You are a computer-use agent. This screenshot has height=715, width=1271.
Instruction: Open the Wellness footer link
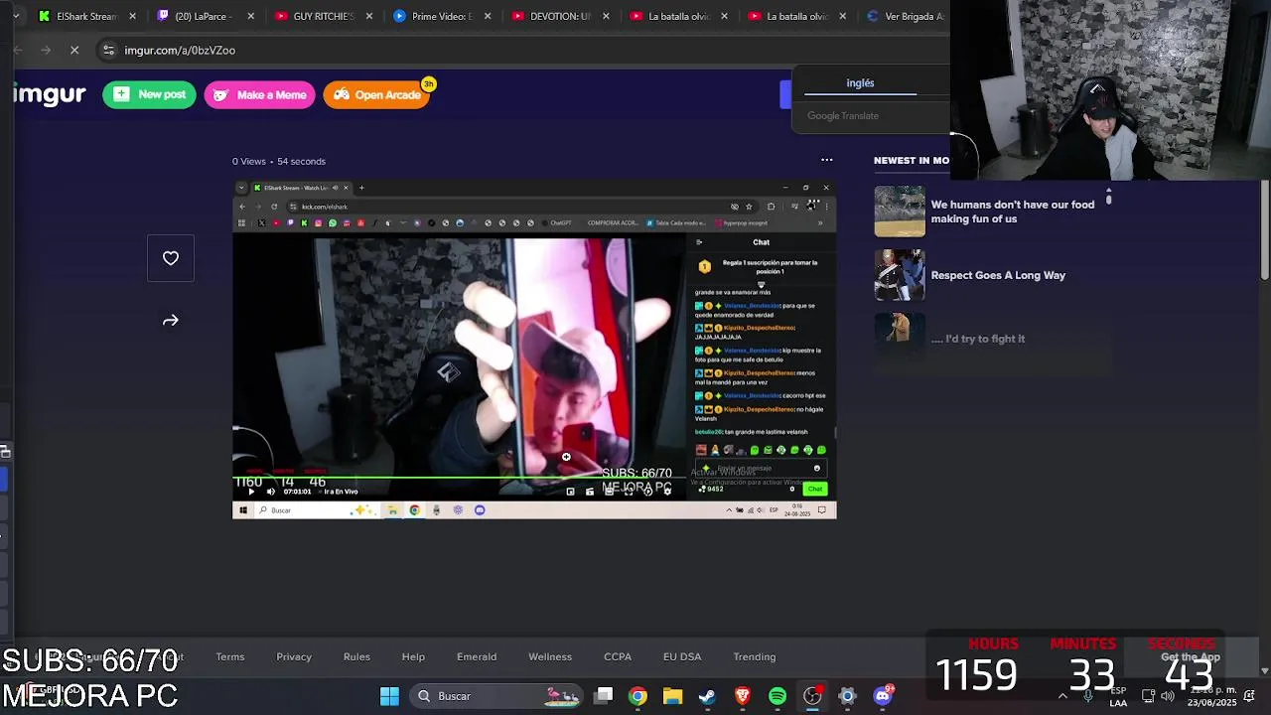pos(550,656)
